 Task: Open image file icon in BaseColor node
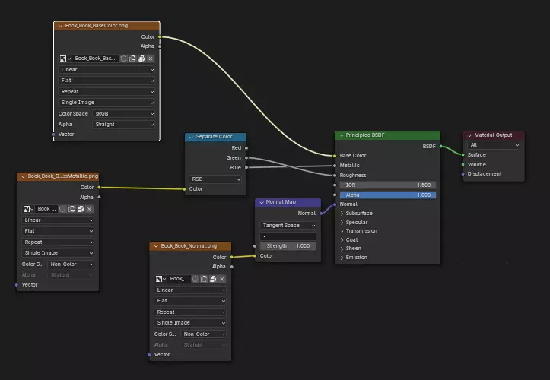pos(132,59)
